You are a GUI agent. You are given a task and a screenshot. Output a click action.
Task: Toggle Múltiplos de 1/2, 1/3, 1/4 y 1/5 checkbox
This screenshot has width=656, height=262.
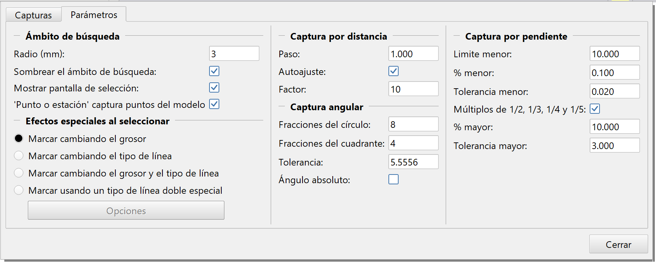(595, 109)
